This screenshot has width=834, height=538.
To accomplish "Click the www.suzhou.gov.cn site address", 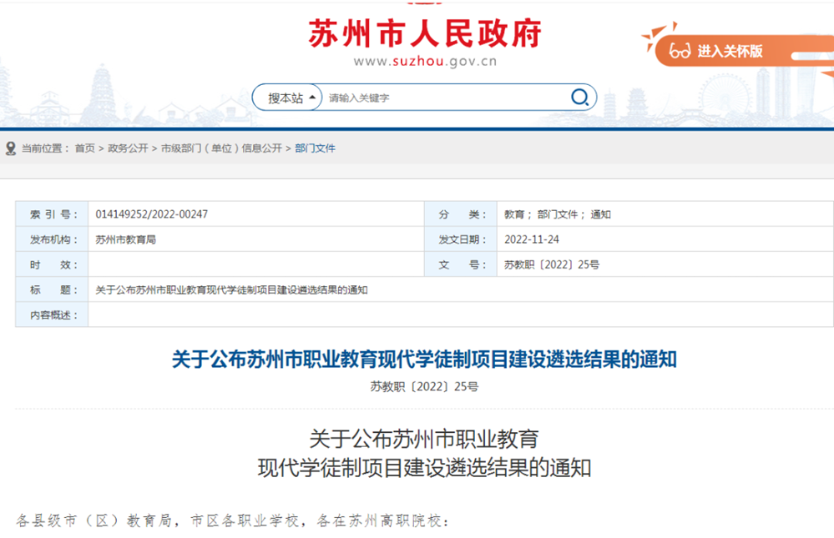I will coord(425,62).
